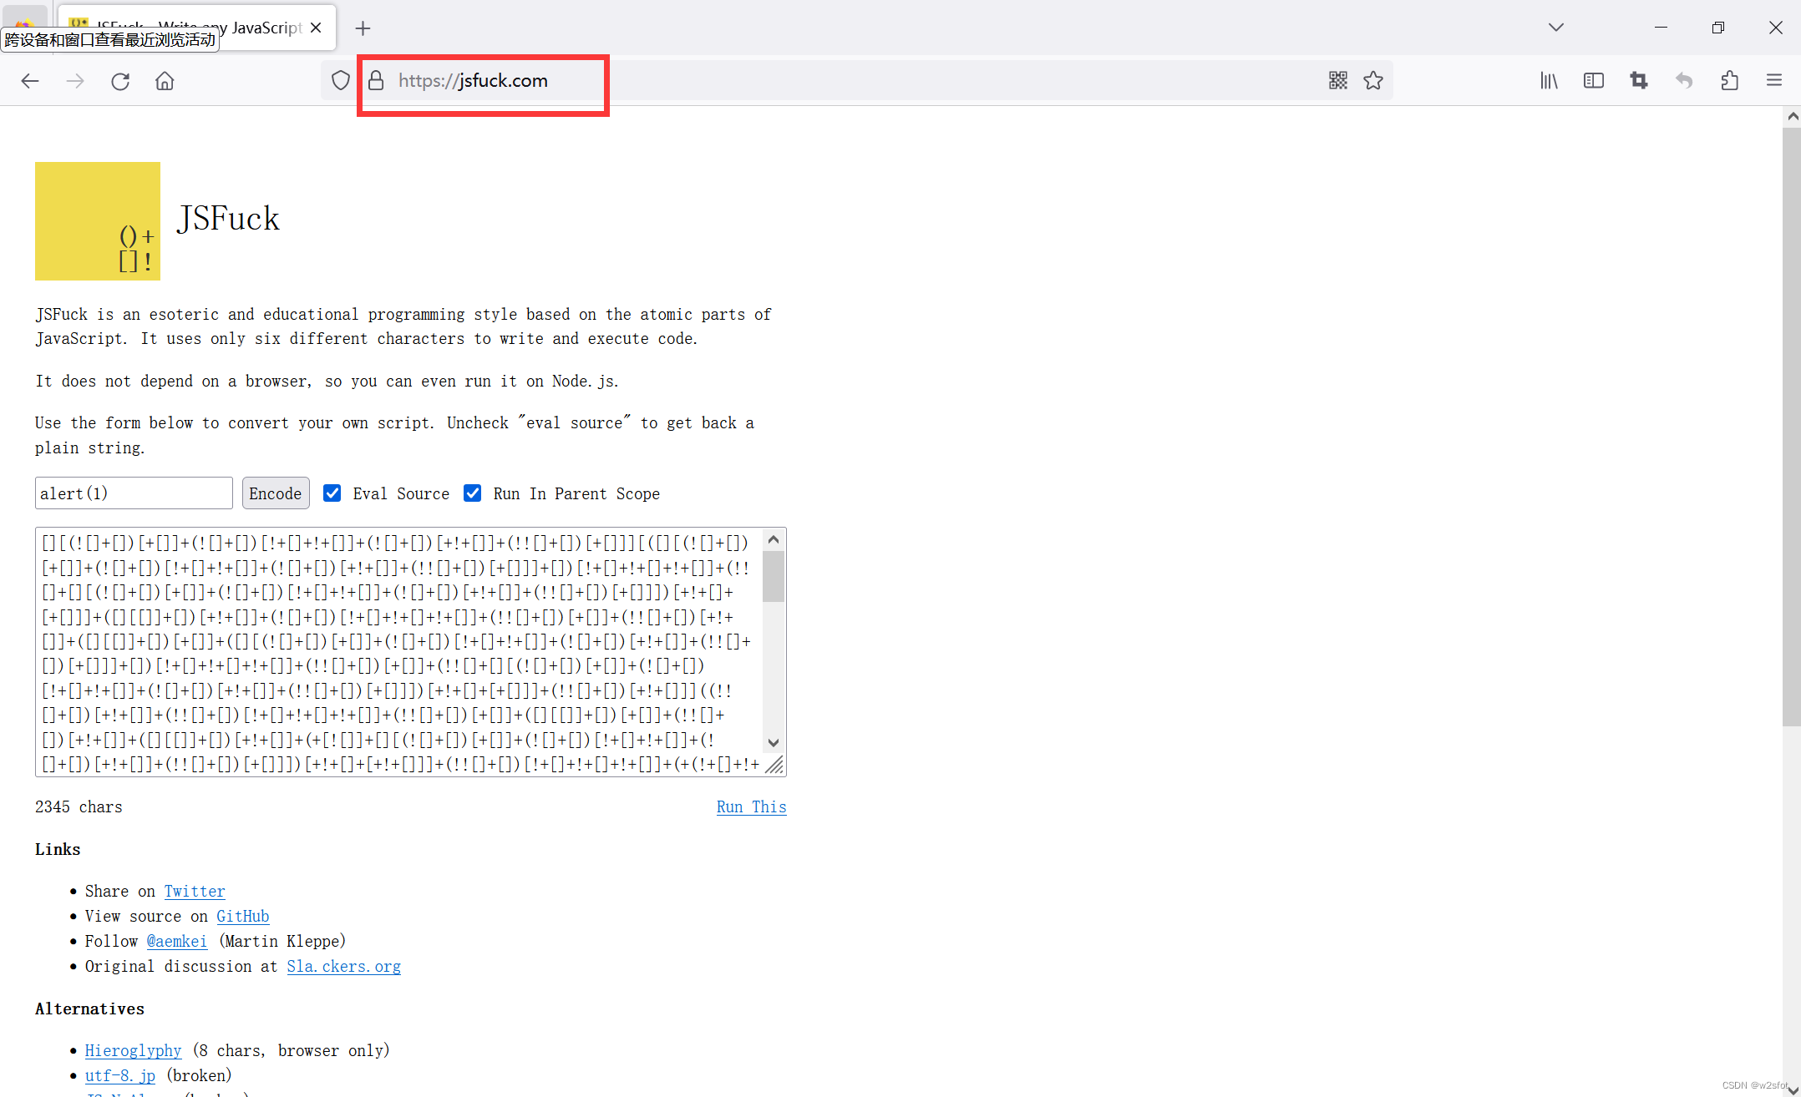
Task: Bookmark this page with the star icon
Action: (x=1373, y=81)
